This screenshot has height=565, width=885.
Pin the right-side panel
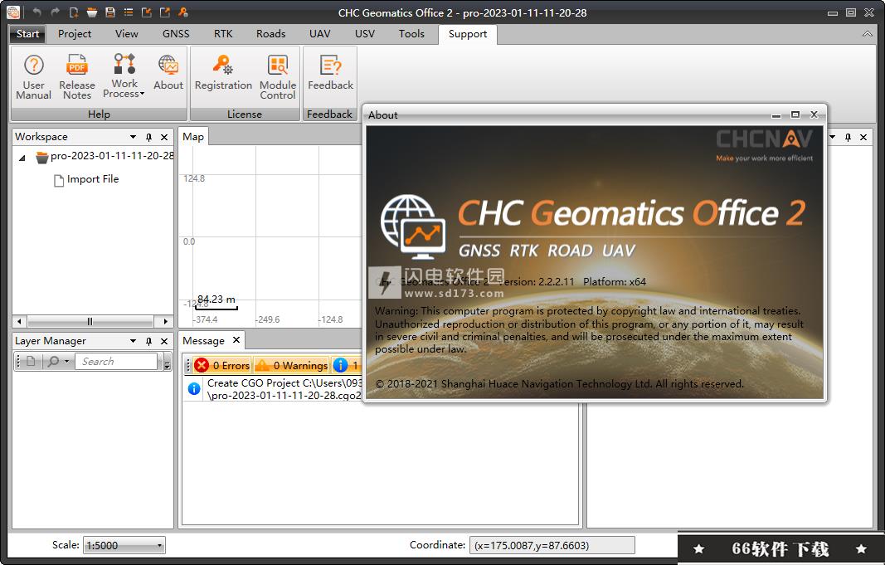click(x=848, y=137)
